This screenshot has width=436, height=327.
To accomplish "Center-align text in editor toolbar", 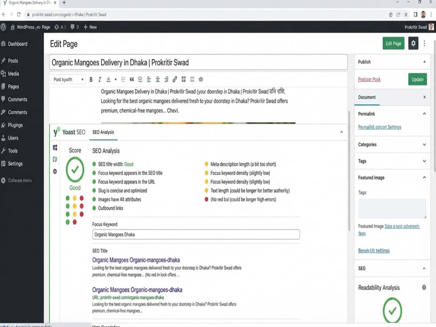I will (158, 79).
